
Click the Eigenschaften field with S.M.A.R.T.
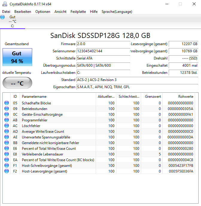pos(138,87)
